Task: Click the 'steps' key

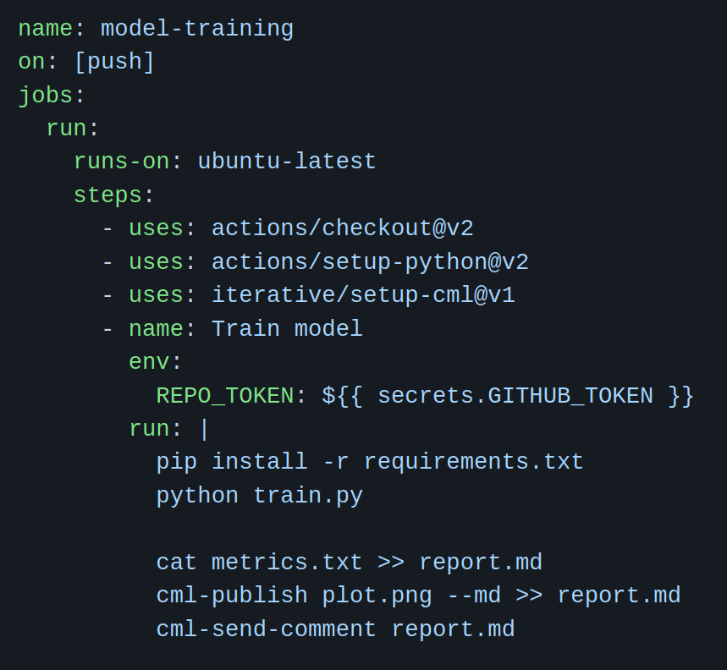Action: 108,195
